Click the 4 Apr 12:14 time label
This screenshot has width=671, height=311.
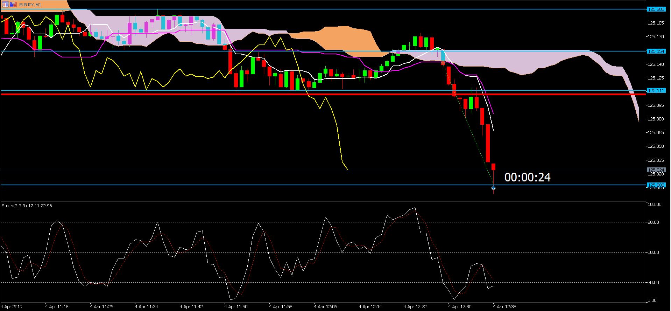click(x=370, y=306)
